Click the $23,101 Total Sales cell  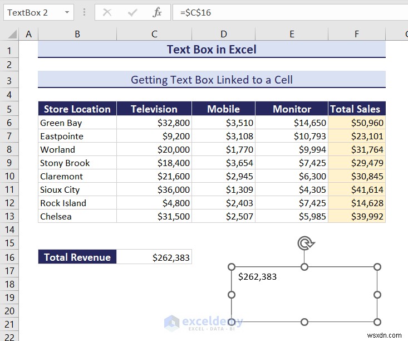point(357,136)
